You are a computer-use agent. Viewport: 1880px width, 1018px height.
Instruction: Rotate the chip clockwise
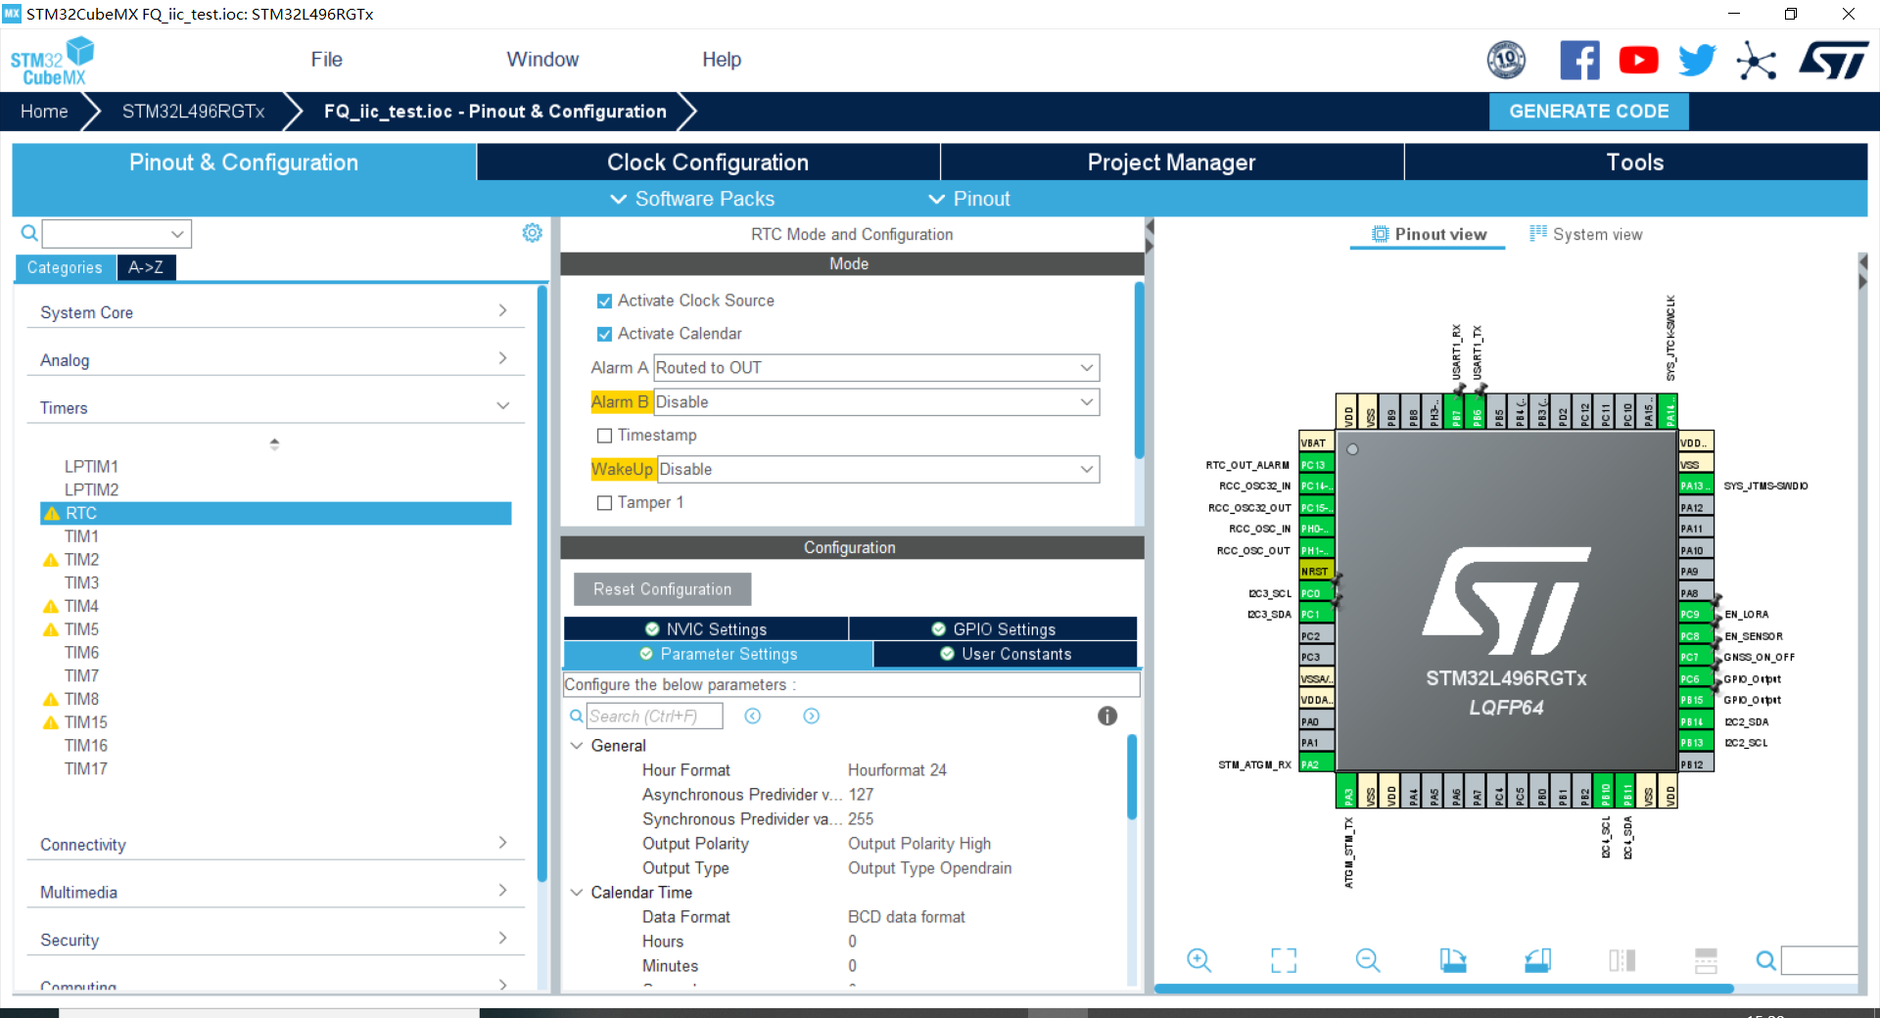coord(1453,960)
